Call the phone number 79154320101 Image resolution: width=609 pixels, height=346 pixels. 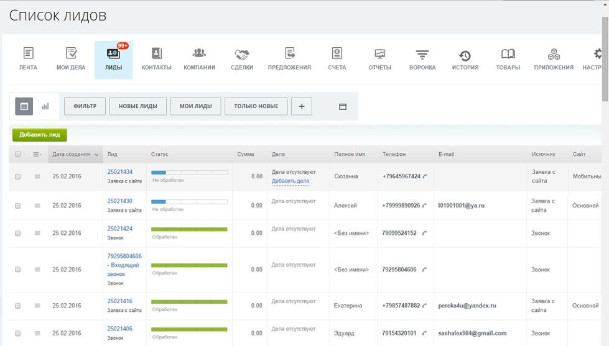pos(424,333)
